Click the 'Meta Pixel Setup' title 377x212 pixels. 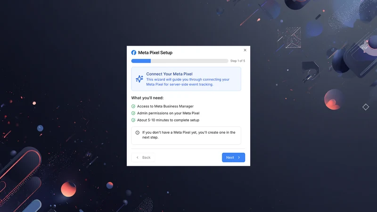tap(155, 53)
